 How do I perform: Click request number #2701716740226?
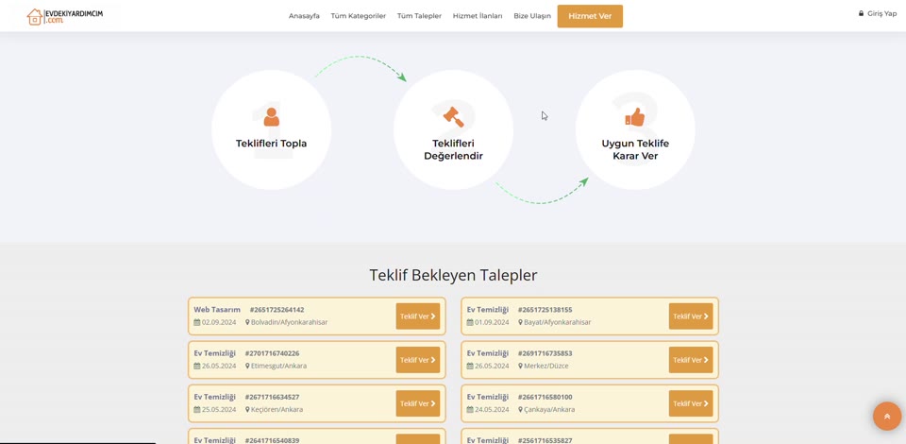click(x=272, y=353)
